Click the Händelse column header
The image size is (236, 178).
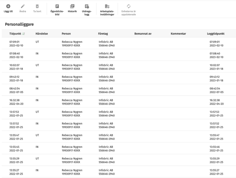coord(41,34)
